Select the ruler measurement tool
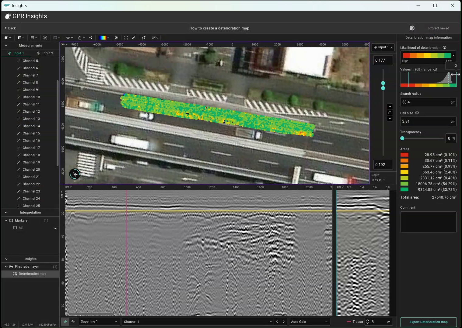 pyautogui.click(x=134, y=38)
